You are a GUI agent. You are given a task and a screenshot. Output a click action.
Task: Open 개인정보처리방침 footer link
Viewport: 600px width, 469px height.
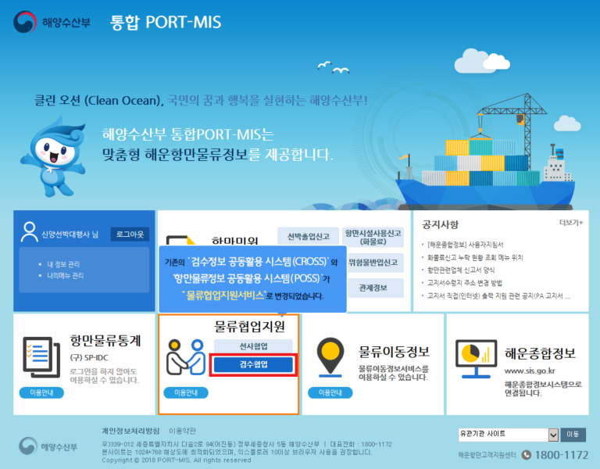(x=130, y=431)
